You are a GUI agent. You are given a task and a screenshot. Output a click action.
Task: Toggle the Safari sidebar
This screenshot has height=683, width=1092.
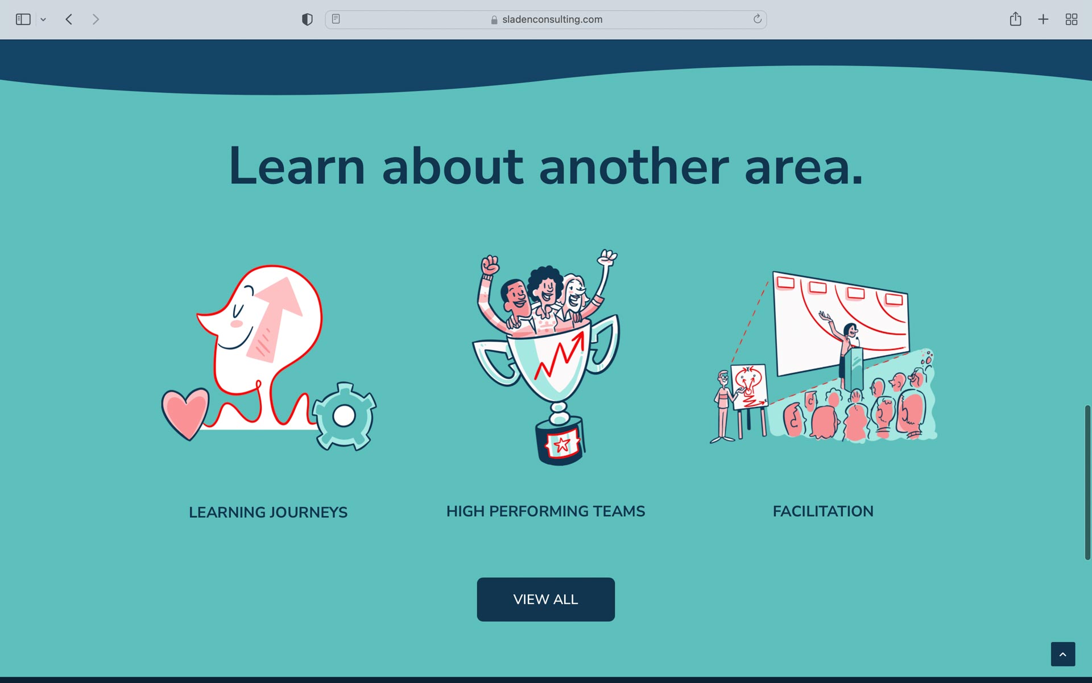[x=23, y=19]
